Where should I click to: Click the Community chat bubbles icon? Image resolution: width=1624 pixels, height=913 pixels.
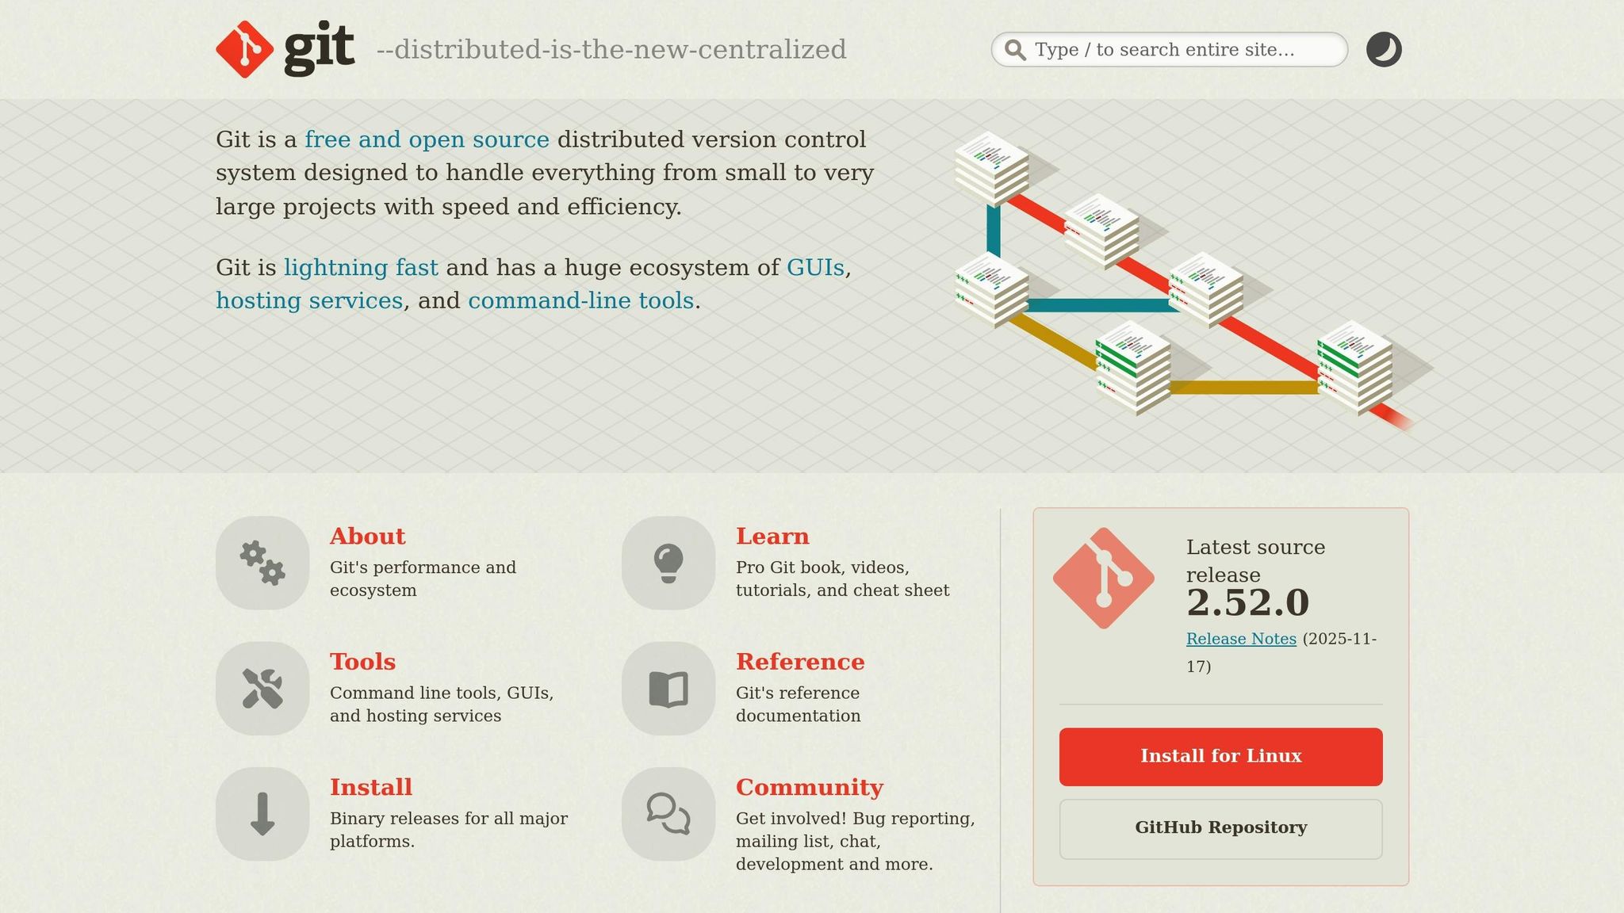[x=668, y=814]
